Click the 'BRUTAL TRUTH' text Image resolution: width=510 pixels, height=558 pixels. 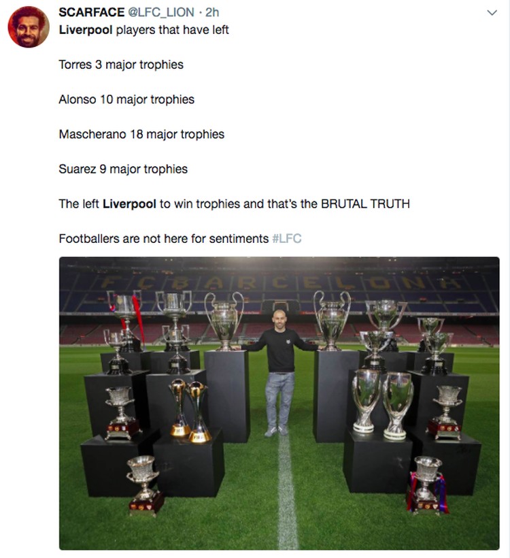tap(364, 203)
